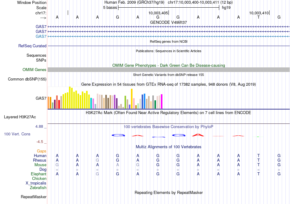Open 100 vertebrates Basewise Conservation by PhyloP title
The image size is (290, 204).
pos(169,127)
